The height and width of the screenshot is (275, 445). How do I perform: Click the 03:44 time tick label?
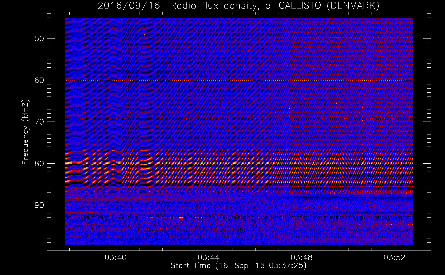(x=208, y=257)
